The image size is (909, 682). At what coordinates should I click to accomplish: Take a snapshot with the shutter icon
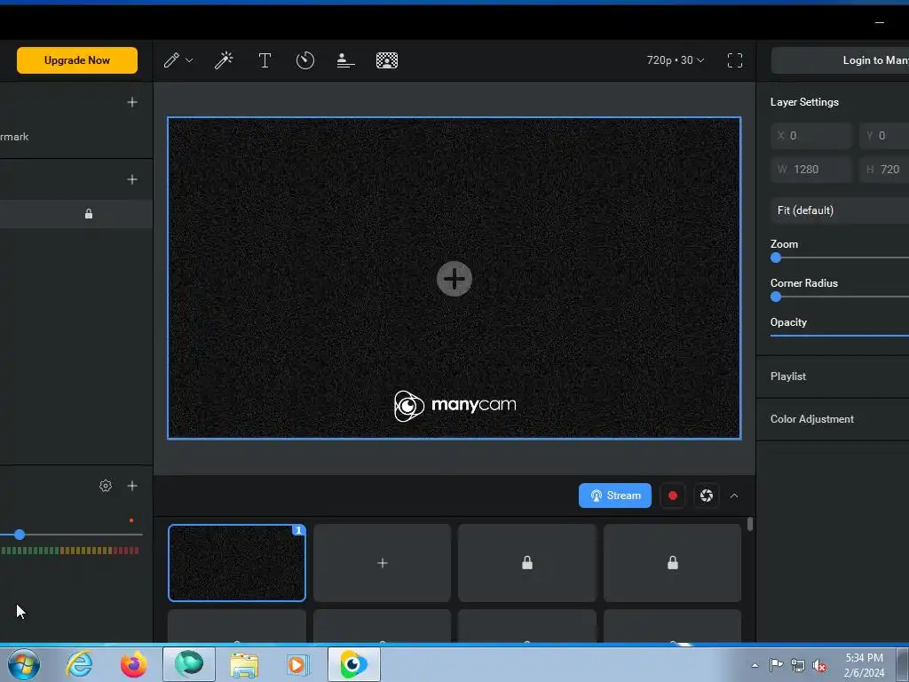(x=706, y=496)
